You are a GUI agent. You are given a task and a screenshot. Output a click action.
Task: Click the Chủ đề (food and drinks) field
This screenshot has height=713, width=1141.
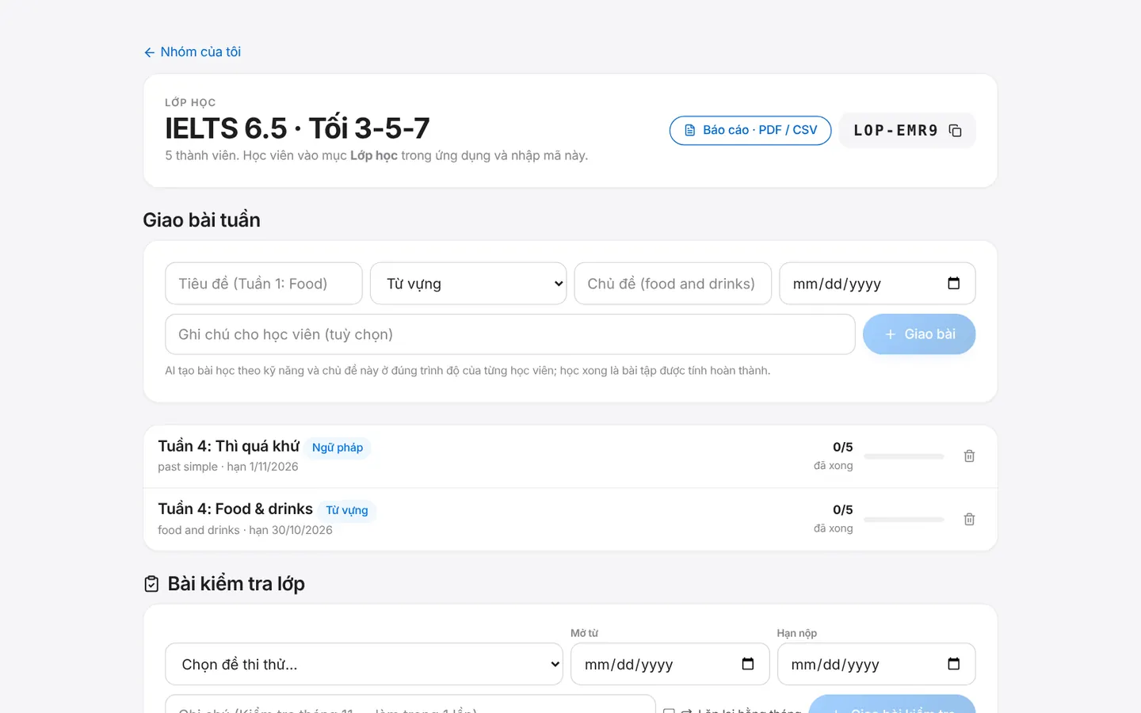pos(673,284)
